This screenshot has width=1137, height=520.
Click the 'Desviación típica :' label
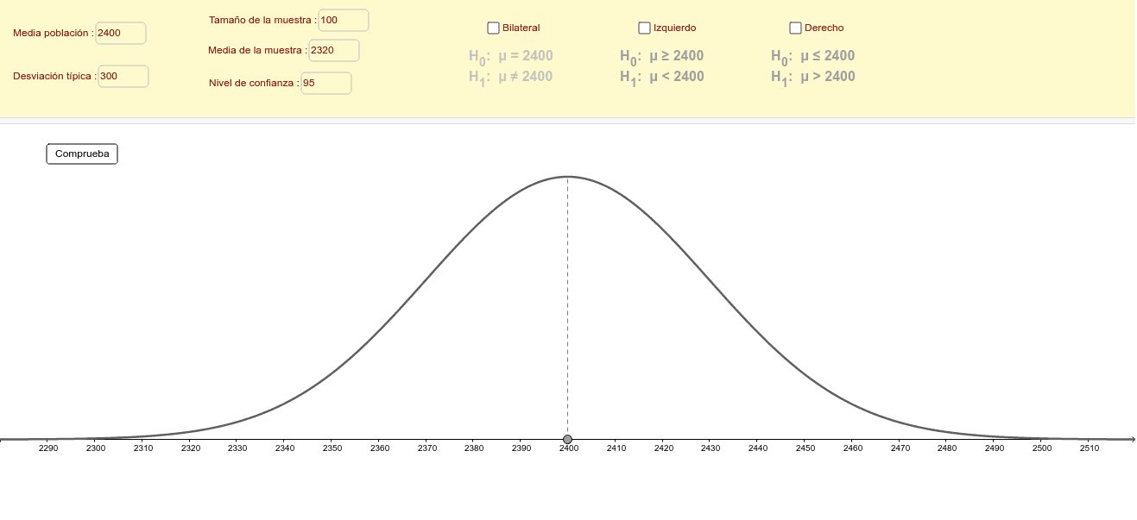55,76
